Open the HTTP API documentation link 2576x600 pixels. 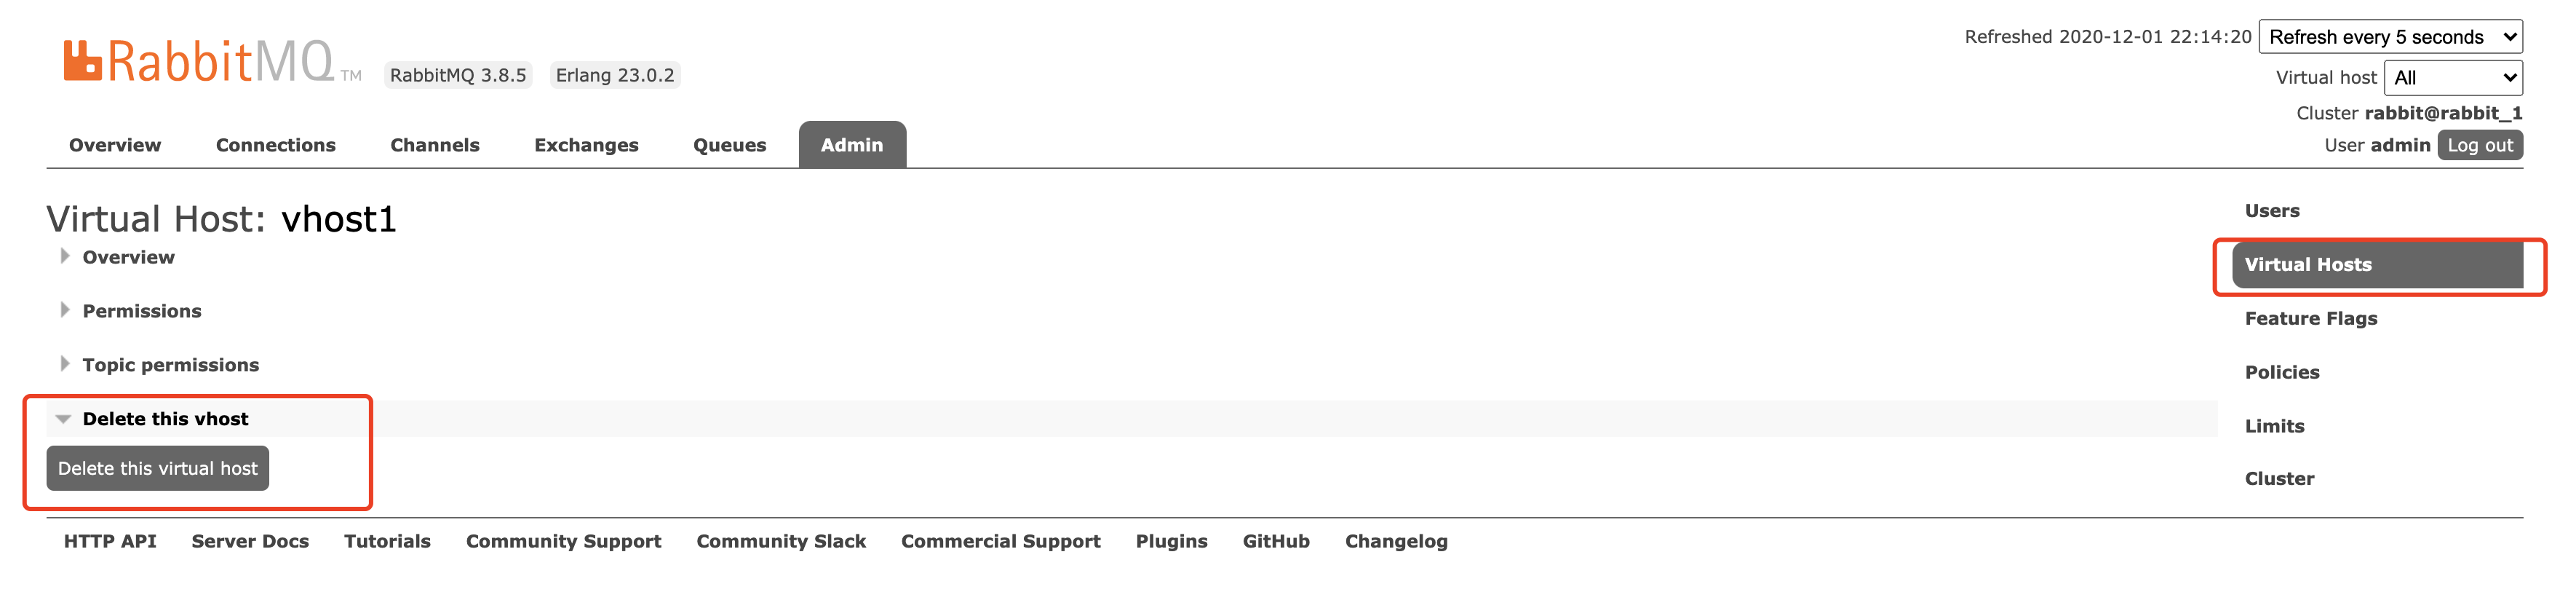(x=110, y=541)
